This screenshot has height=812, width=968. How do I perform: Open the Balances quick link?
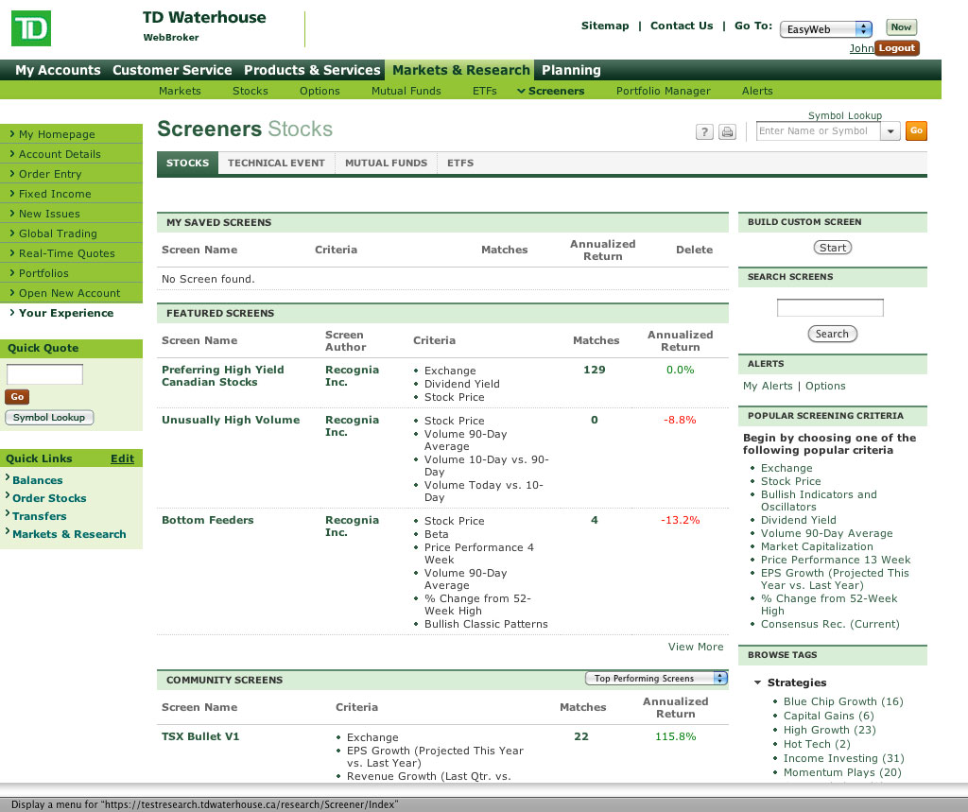pyautogui.click(x=37, y=480)
